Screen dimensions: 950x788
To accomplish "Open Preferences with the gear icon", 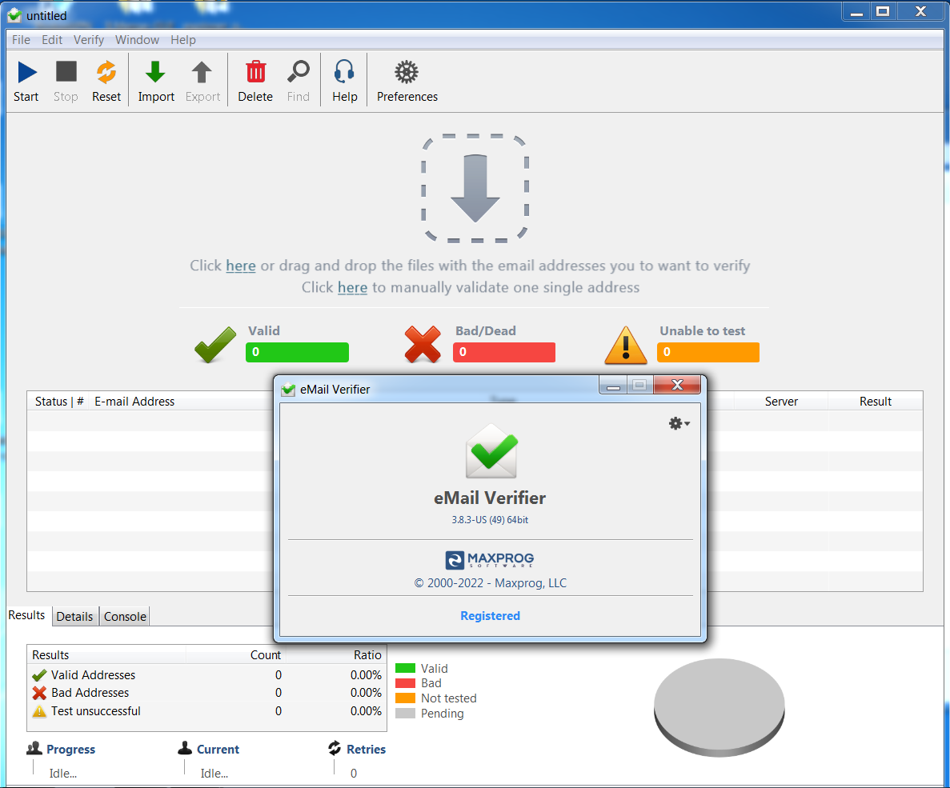I will pos(407,73).
